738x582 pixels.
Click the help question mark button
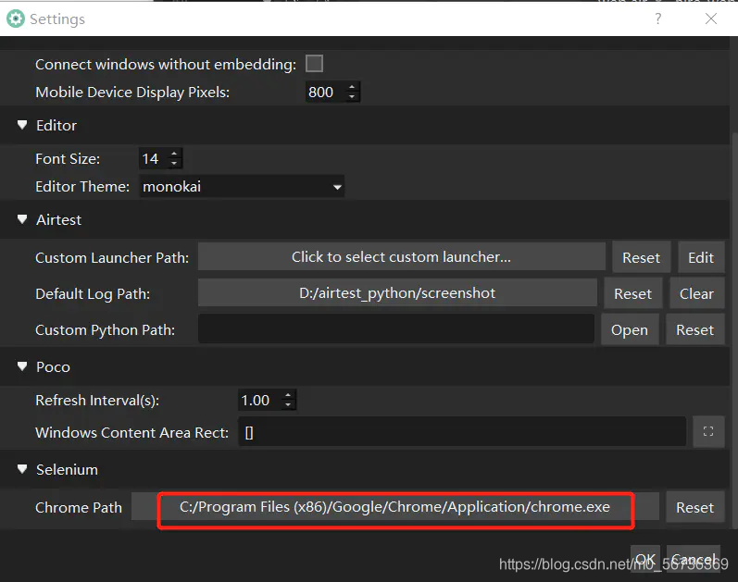(658, 19)
